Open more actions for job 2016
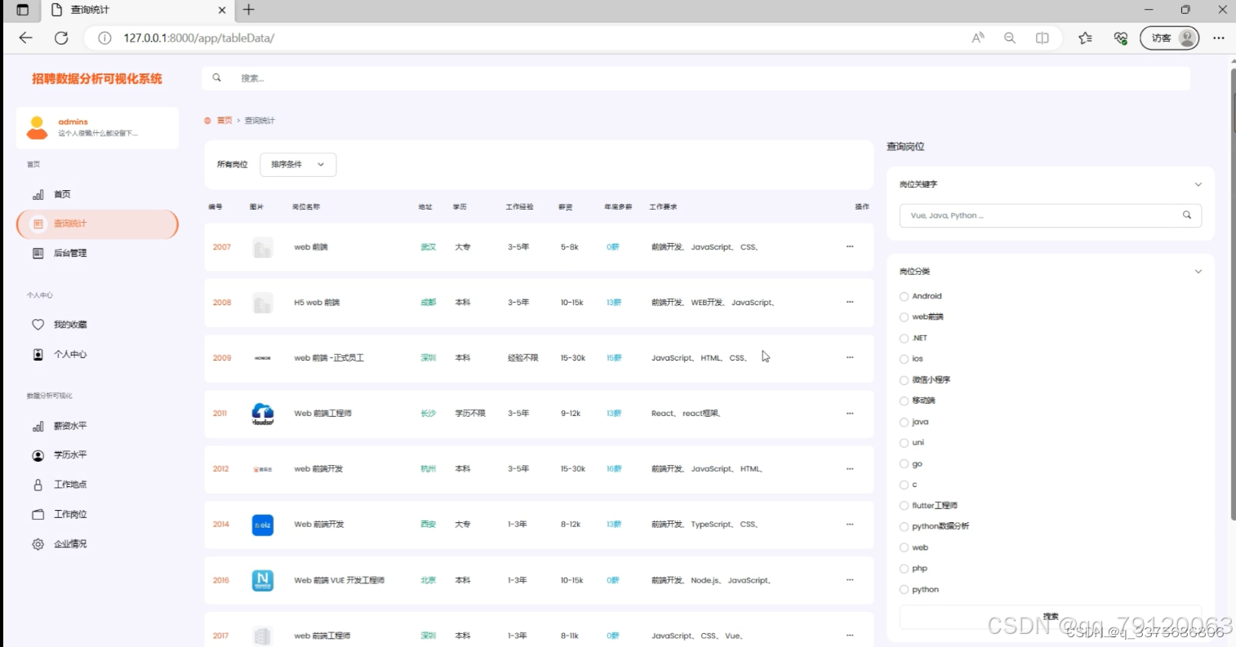The height and width of the screenshot is (647, 1236). tap(850, 580)
